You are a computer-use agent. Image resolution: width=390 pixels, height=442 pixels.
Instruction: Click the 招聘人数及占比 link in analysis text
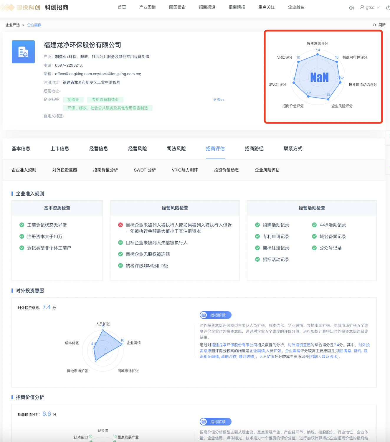pos(323,357)
